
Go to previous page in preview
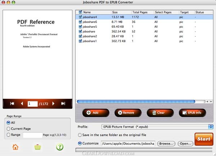(22, 104)
